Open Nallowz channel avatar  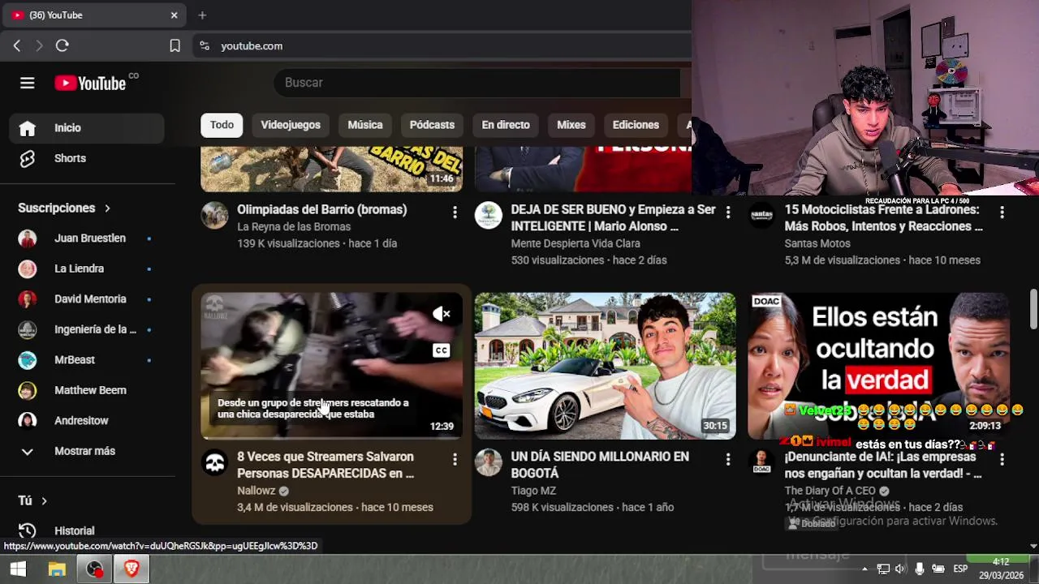(x=215, y=463)
